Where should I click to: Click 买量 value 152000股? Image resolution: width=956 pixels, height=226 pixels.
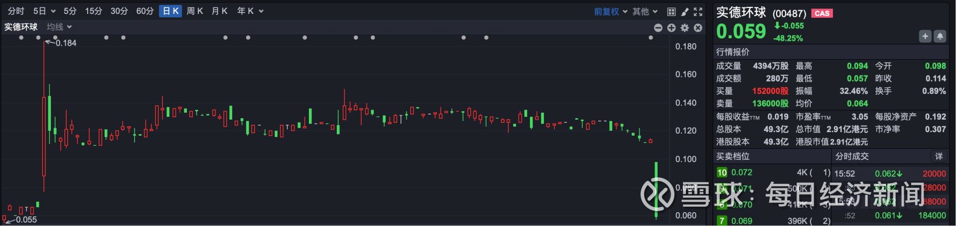click(770, 91)
